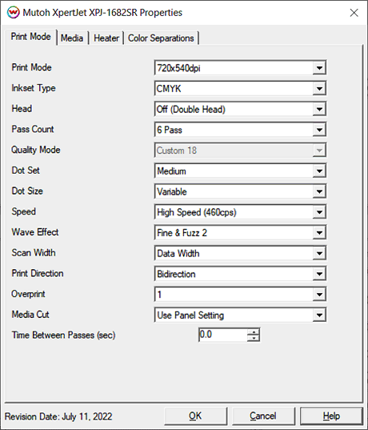Open the Pass Count dropdown
The image size is (368, 430).
240,130
